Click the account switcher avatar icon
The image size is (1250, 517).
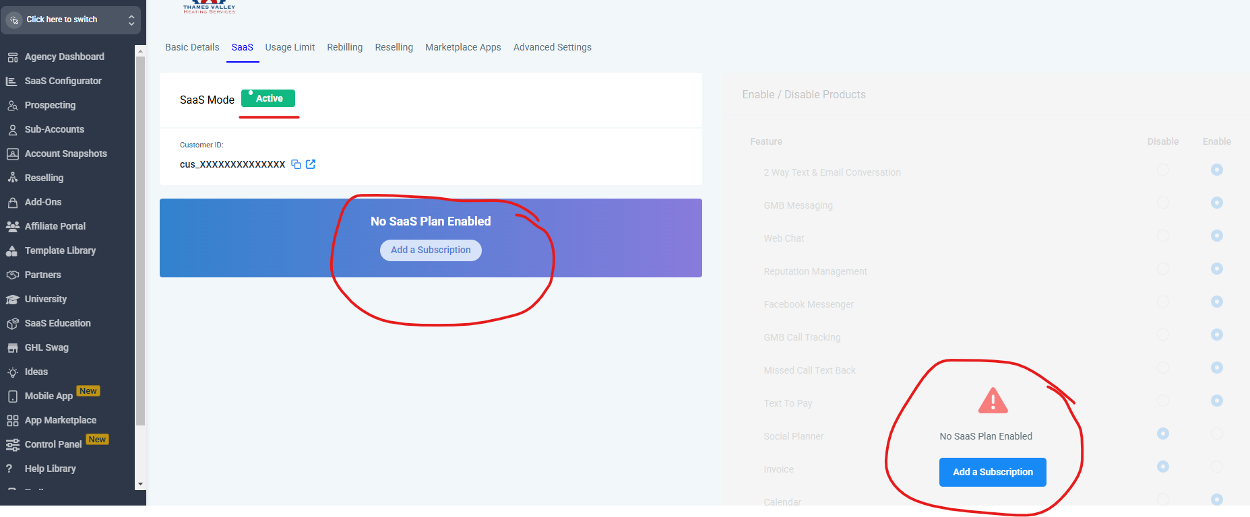coord(14,20)
